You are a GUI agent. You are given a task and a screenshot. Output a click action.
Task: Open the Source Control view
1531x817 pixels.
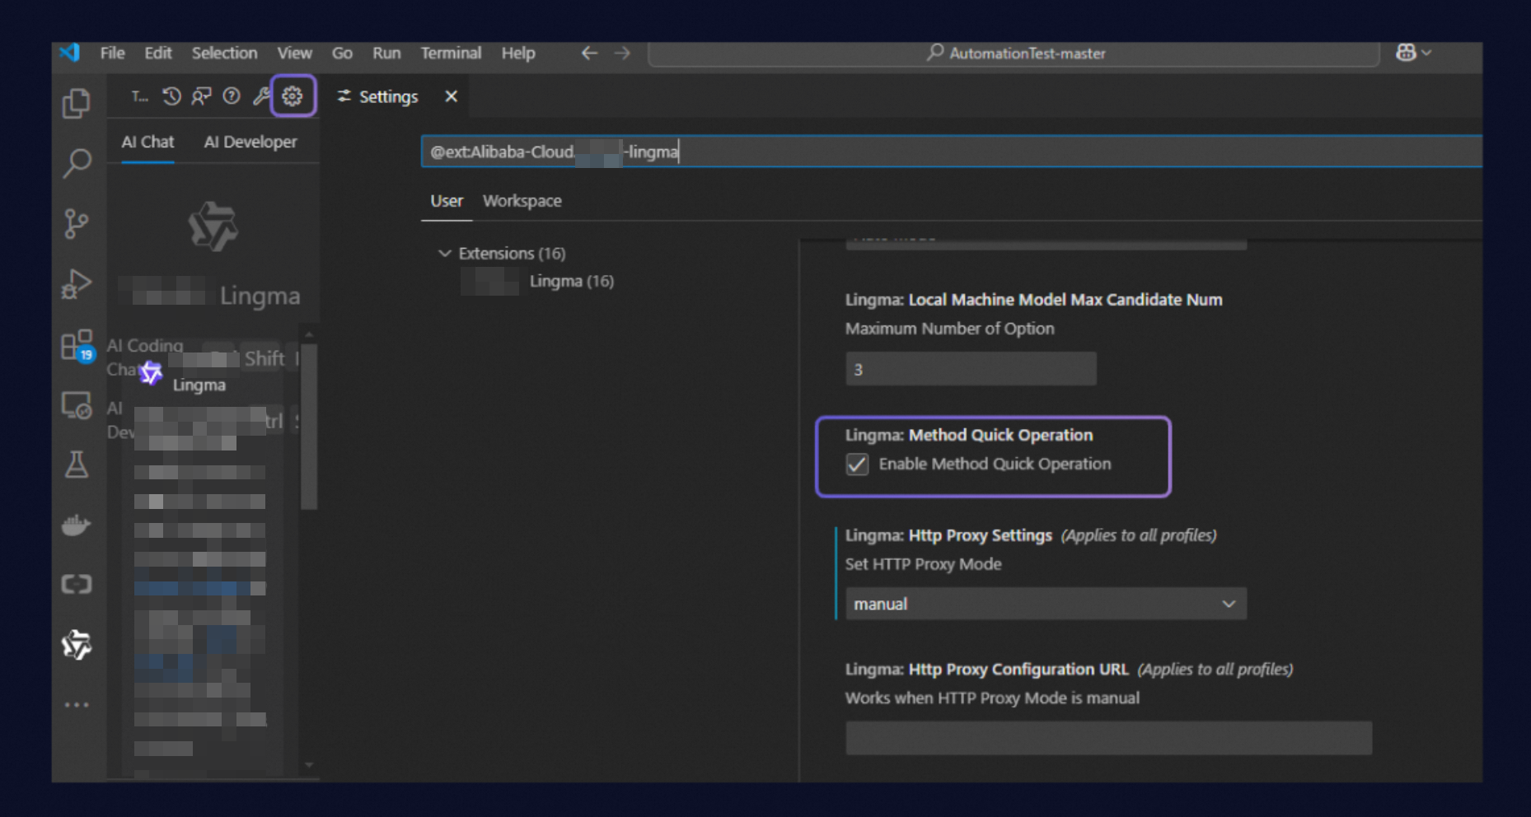click(77, 223)
